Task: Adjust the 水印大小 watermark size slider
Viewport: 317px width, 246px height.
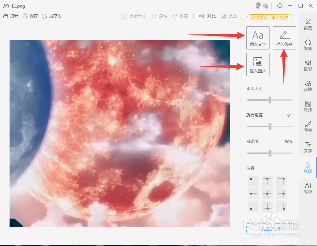Action: pos(270,100)
